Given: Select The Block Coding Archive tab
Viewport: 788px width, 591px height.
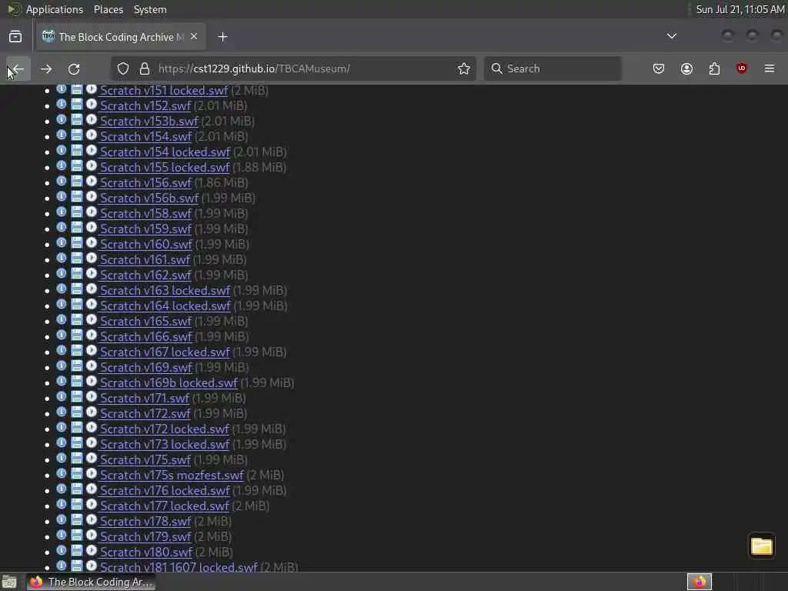Looking at the screenshot, I should (x=119, y=37).
